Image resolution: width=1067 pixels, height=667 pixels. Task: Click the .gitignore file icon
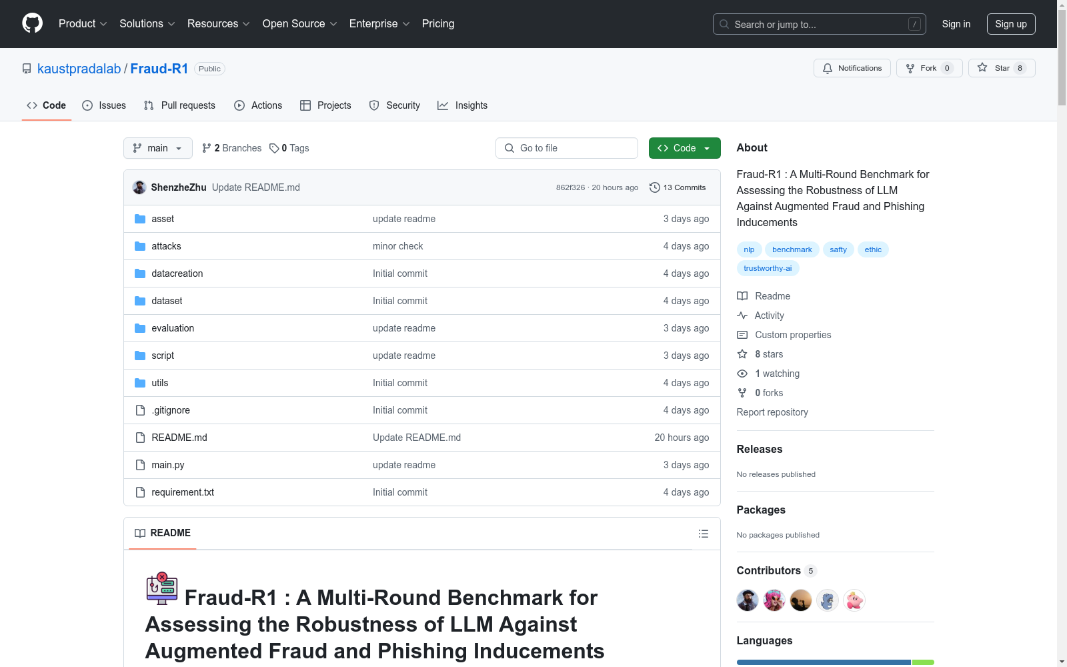(x=140, y=410)
